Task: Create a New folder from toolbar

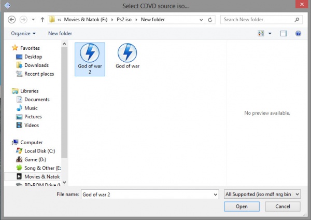Action: click(x=60, y=34)
